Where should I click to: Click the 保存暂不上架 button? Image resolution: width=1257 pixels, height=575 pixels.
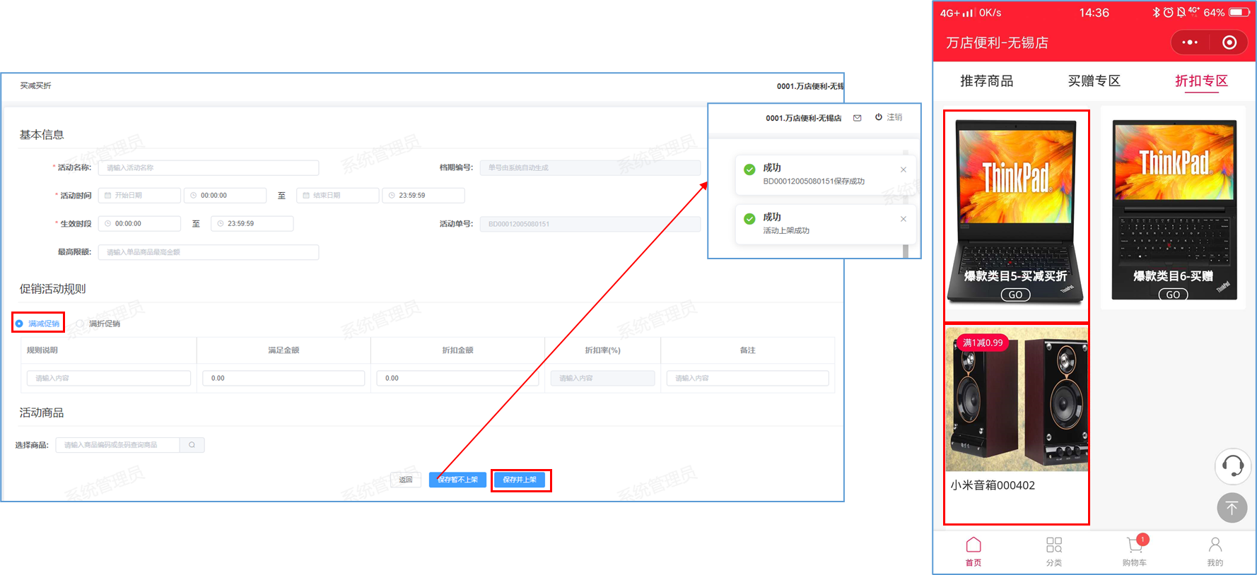(457, 480)
